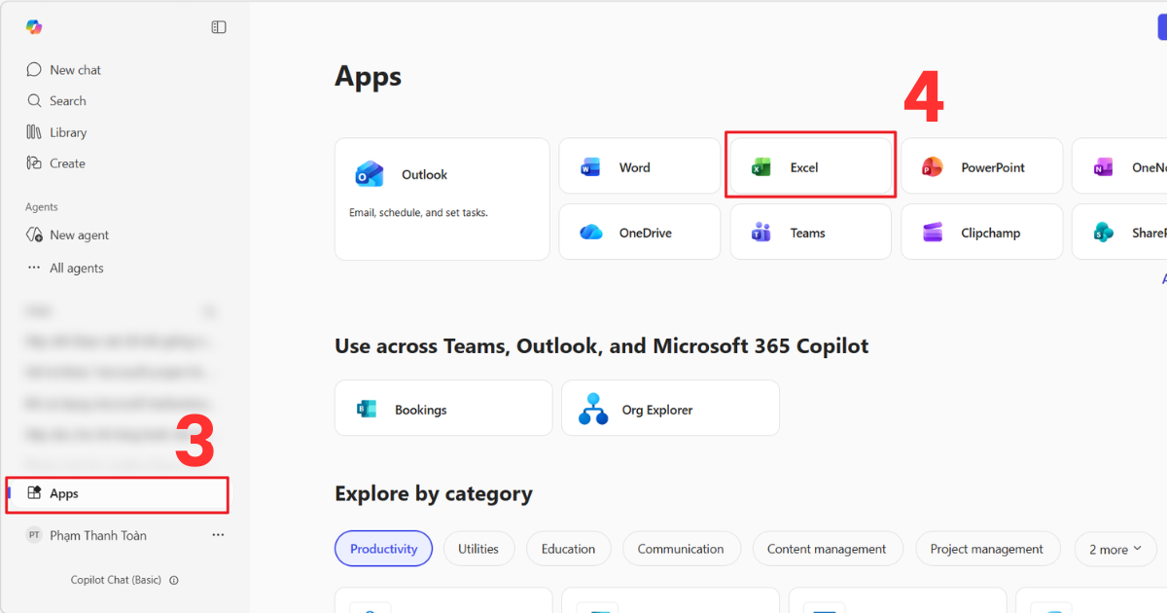This screenshot has height=613, width=1167.
Task: Click the Search magnifier icon
Action: [x=34, y=101]
